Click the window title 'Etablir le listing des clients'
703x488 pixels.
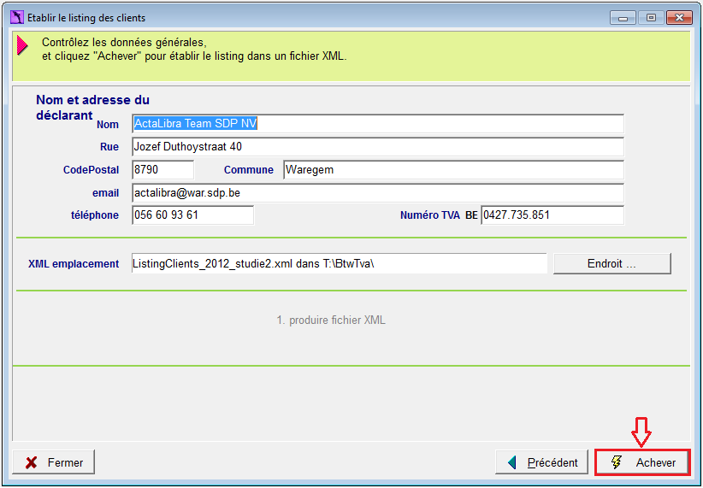86,18
